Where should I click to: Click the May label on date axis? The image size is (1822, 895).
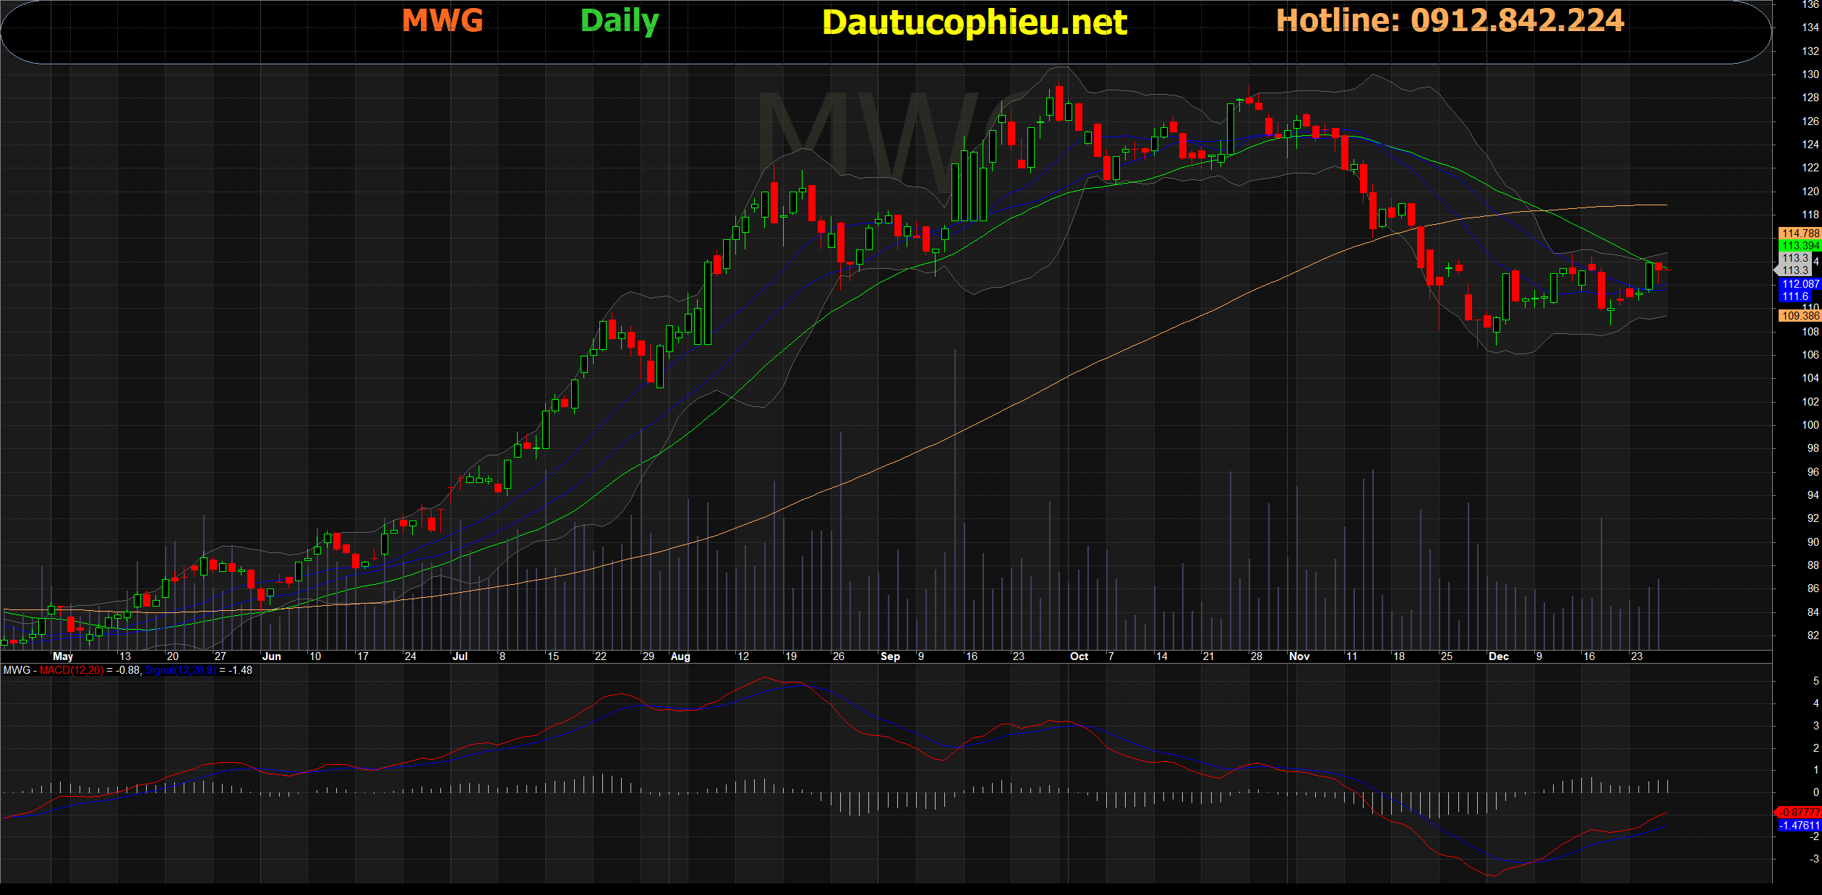(x=63, y=656)
